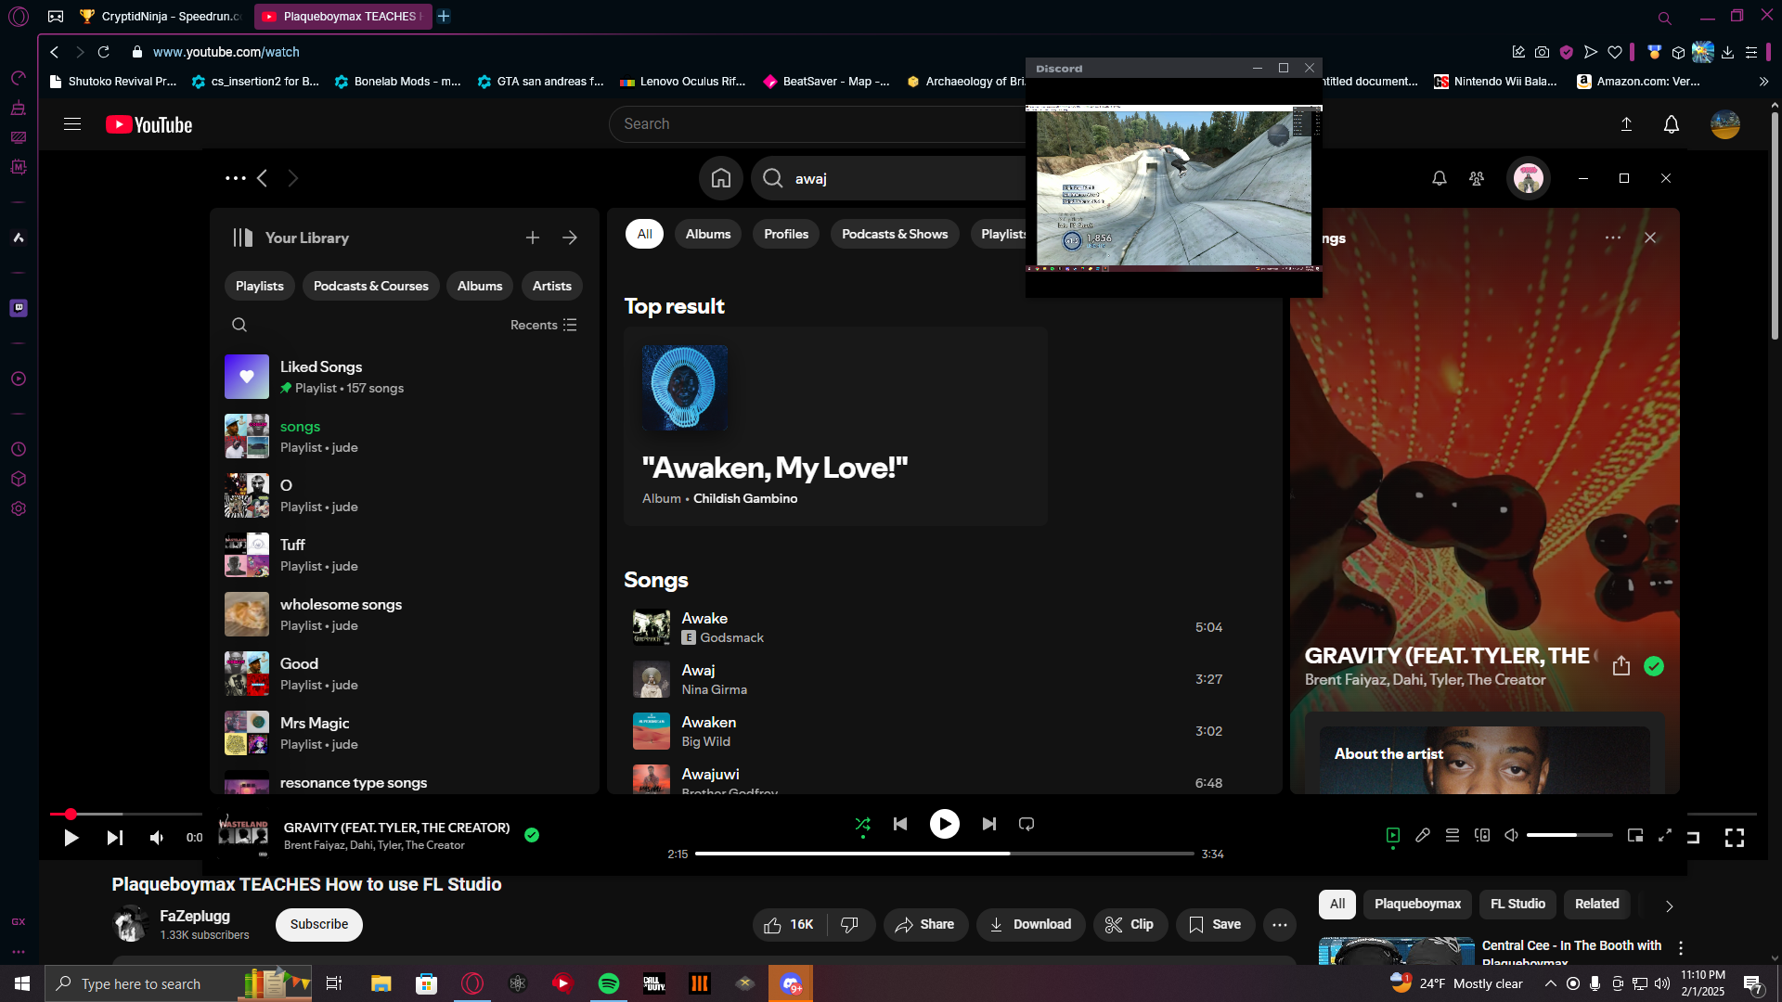The image size is (1782, 1002).
Task: Create playlist with plus icon
Action: point(533,238)
